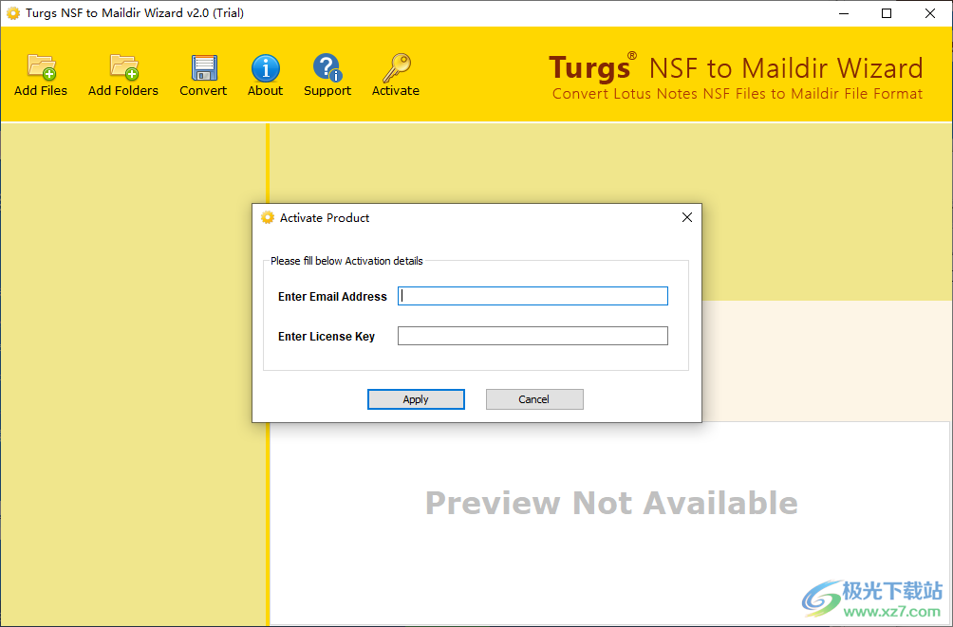953x627 pixels.
Task: Click the 'Activate Product' dialog title
Action: pyautogui.click(x=325, y=217)
